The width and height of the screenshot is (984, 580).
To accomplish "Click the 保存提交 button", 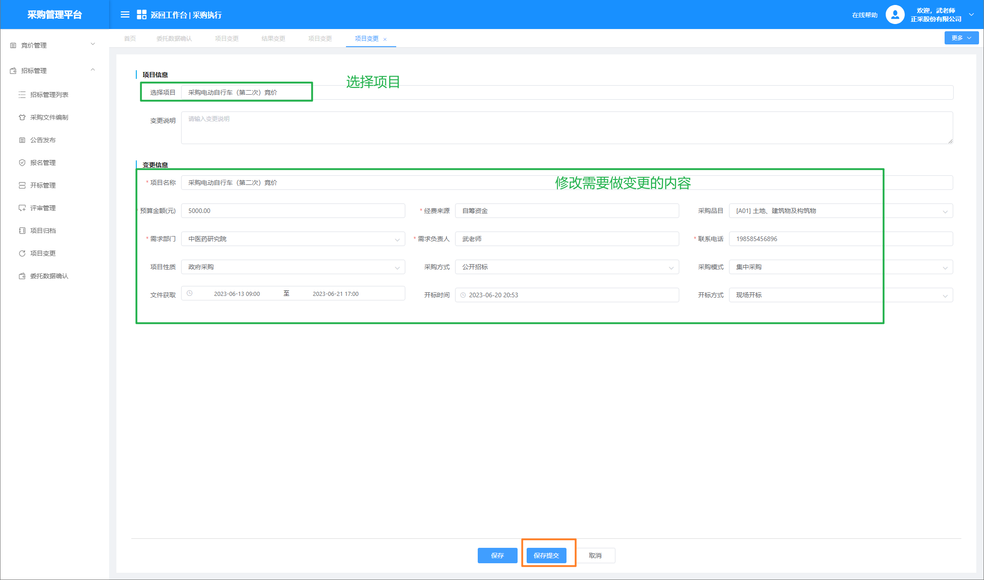I will pos(546,556).
